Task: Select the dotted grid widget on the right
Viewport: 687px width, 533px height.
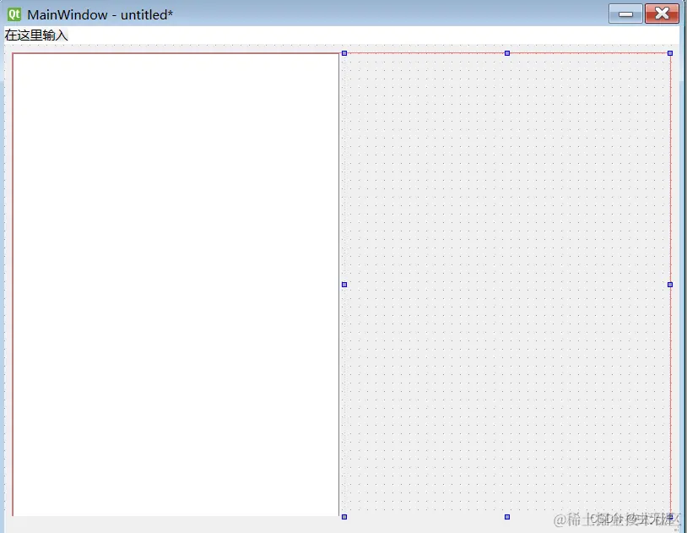Action: [x=507, y=285]
